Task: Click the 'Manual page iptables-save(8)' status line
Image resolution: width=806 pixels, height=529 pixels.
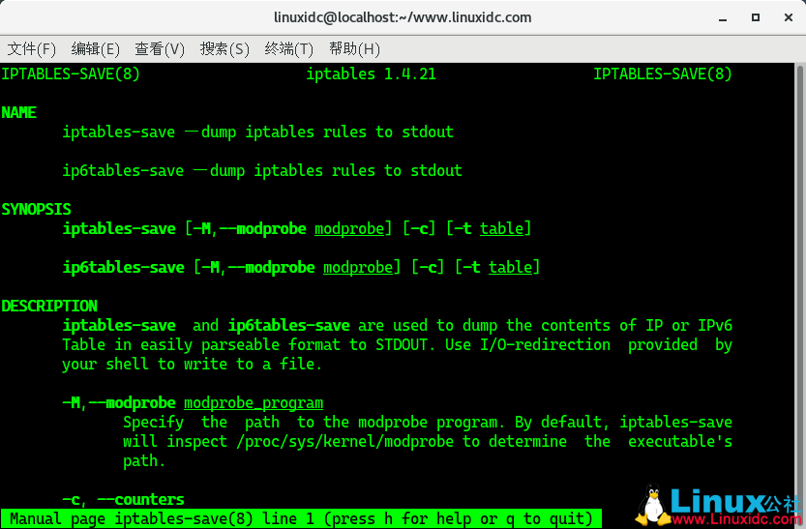Action: [301, 518]
